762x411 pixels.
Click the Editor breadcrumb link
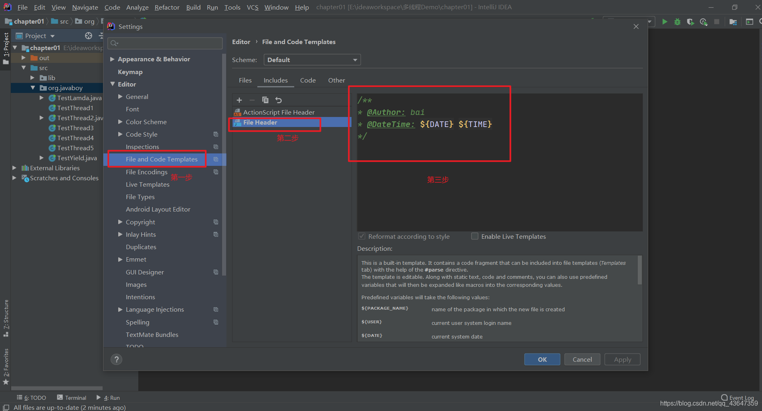point(241,42)
